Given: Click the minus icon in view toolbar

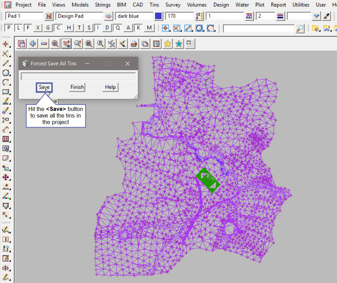Looking at the screenshot, I should point(44,44).
